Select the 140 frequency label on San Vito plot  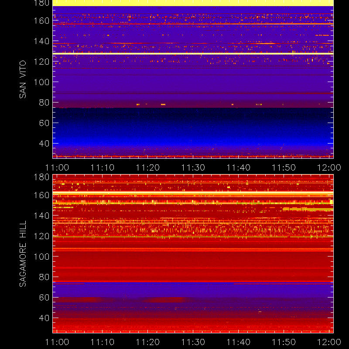pos(41,41)
